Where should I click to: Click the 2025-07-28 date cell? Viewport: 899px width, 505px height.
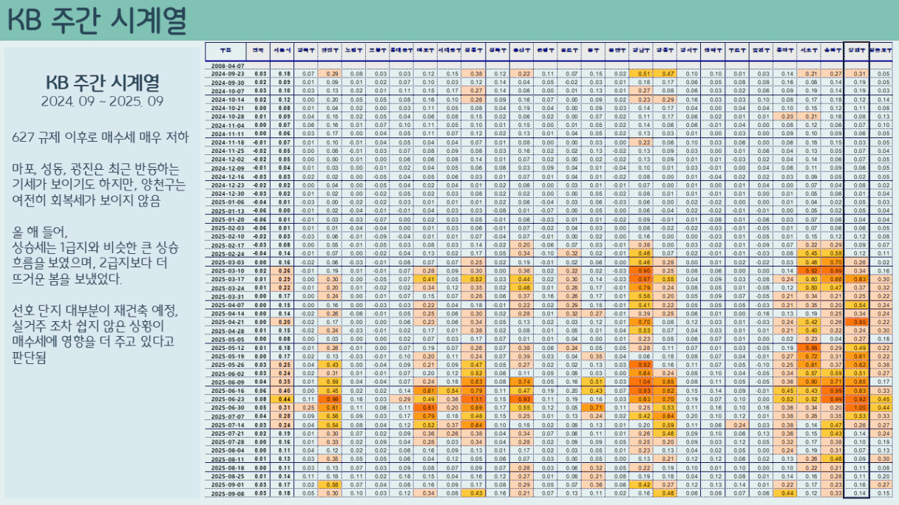(x=228, y=442)
